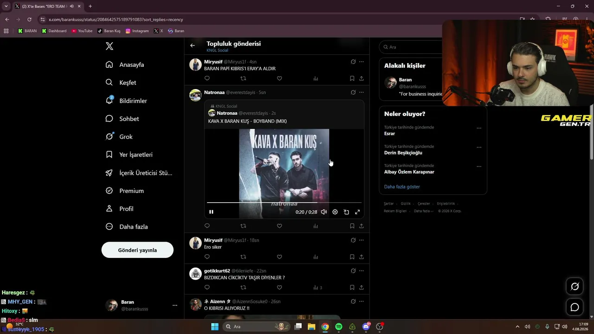
Task: Open Spotify from the taskbar
Action: (x=339, y=327)
